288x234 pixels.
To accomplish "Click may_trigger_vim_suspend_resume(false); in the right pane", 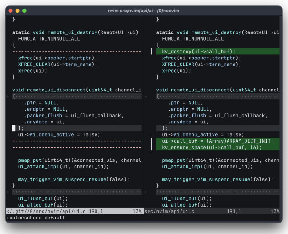I will [x=218, y=180].
